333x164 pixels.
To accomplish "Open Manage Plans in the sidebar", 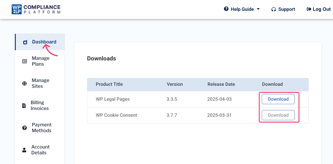I will [x=40, y=61].
